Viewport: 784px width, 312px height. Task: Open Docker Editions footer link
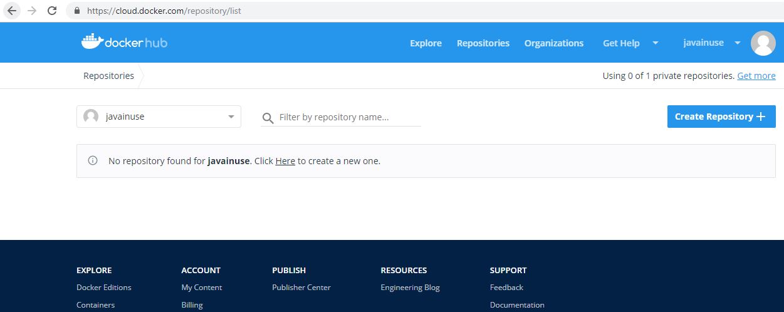[x=104, y=288]
